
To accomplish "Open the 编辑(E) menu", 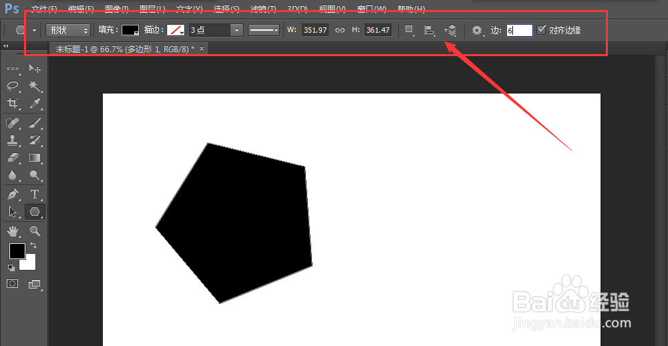I will pos(81,9).
